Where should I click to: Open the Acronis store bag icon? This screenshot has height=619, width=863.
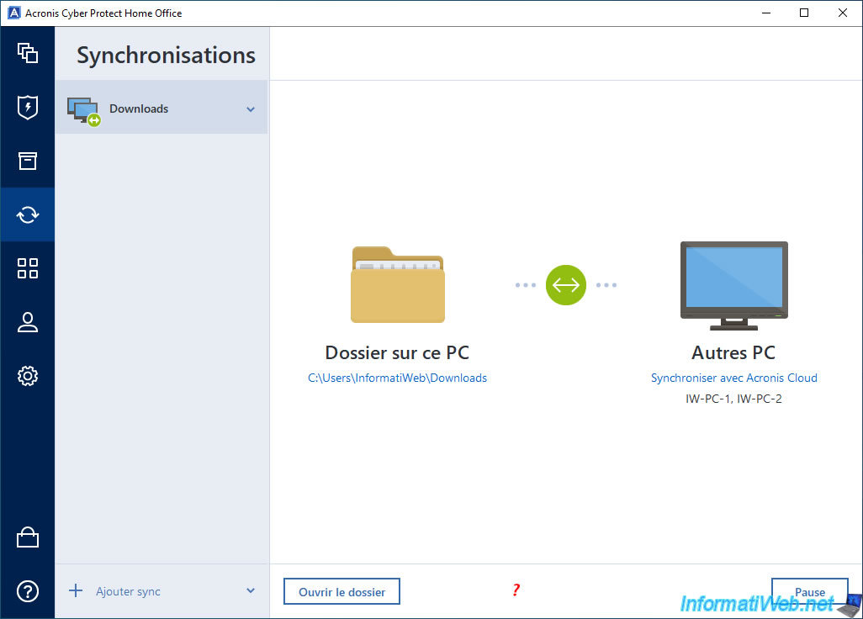tap(28, 537)
